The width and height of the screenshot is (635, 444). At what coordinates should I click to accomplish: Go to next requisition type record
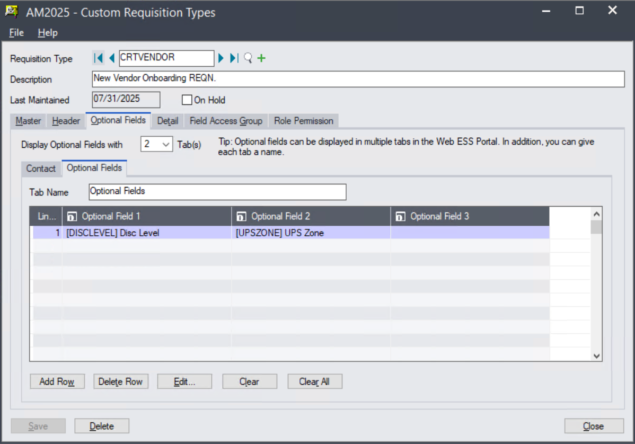click(x=221, y=58)
